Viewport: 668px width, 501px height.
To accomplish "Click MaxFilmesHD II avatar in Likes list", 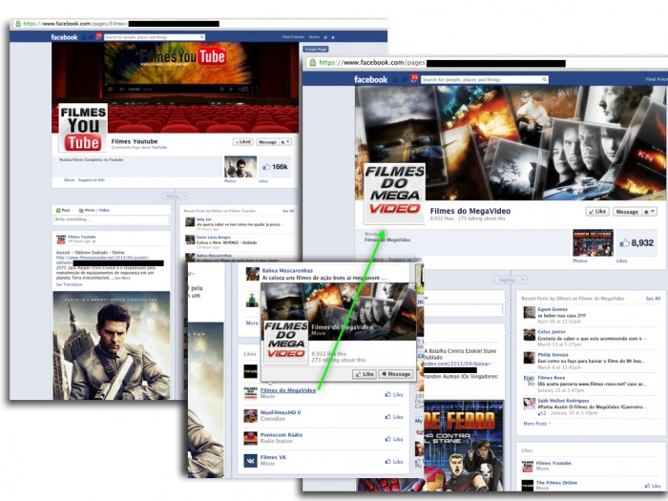I will [x=250, y=416].
